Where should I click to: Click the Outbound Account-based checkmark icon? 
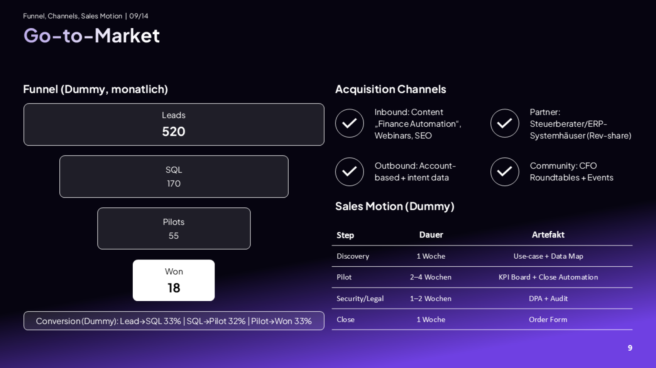[x=349, y=172]
